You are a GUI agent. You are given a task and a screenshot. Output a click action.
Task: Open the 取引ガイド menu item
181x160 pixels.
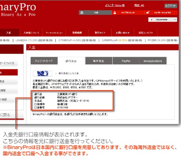point(100,33)
